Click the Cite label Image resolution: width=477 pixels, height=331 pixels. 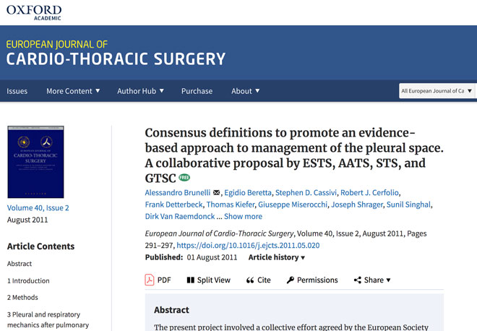[264, 280]
